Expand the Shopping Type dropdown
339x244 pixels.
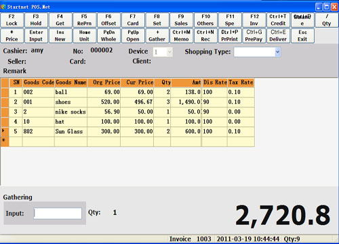tap(277, 52)
